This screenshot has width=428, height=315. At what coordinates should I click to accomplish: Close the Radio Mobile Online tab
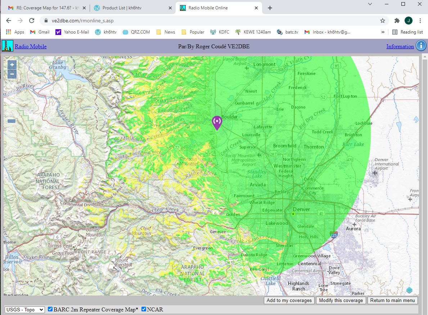256,8
